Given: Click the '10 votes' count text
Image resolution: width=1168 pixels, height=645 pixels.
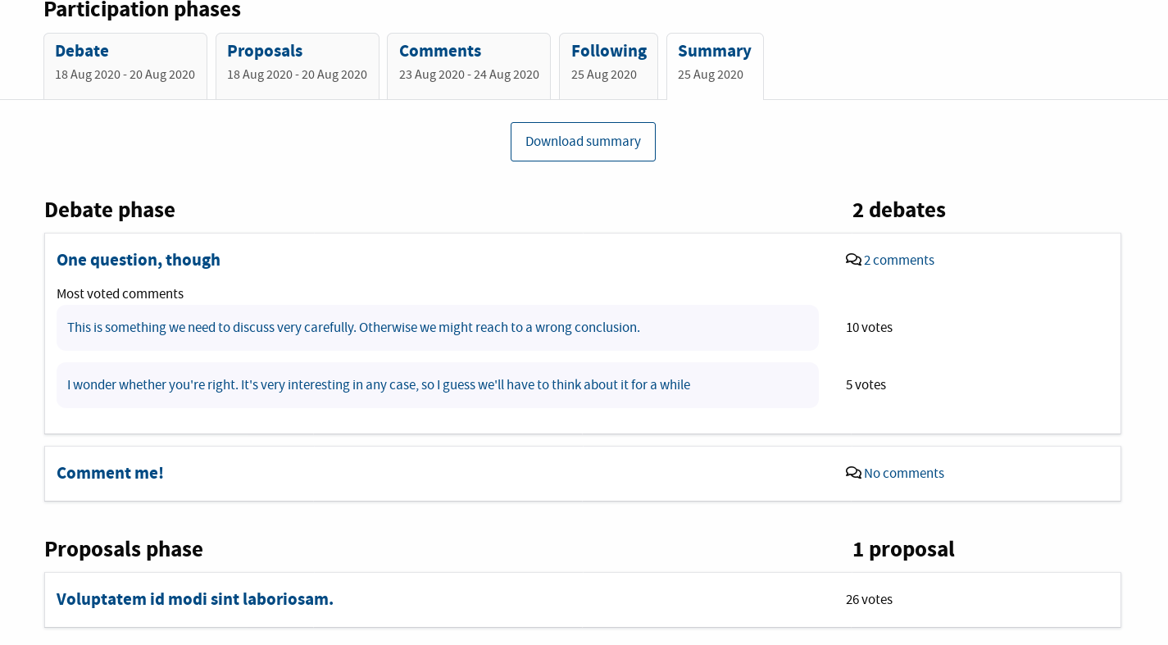Looking at the screenshot, I should [x=869, y=328].
